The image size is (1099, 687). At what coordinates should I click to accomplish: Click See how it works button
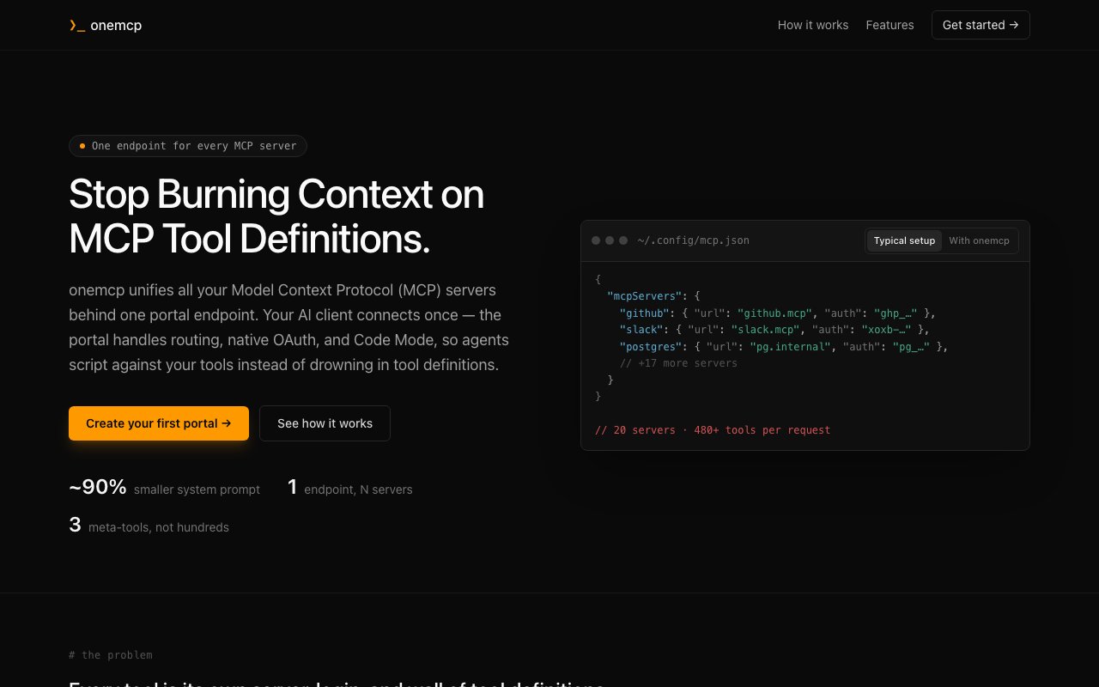coord(325,423)
